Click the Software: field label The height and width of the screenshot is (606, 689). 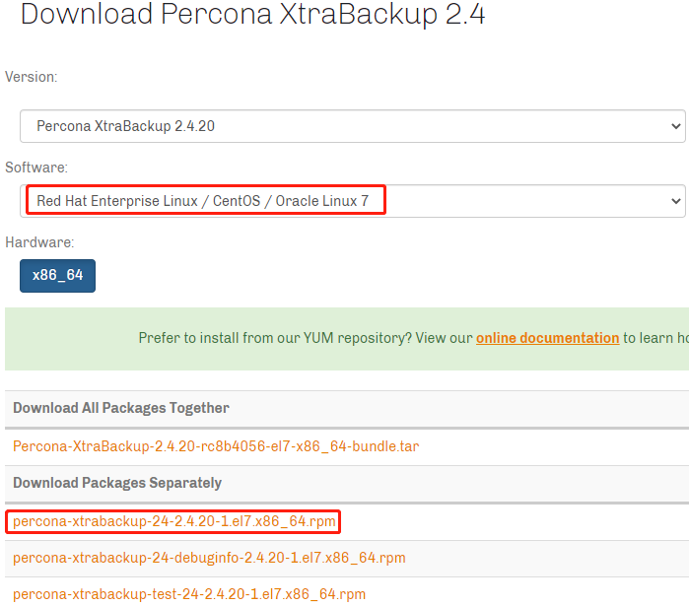point(36,168)
